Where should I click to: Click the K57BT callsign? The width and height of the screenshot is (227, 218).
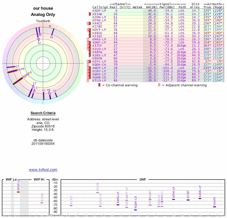(97, 27)
